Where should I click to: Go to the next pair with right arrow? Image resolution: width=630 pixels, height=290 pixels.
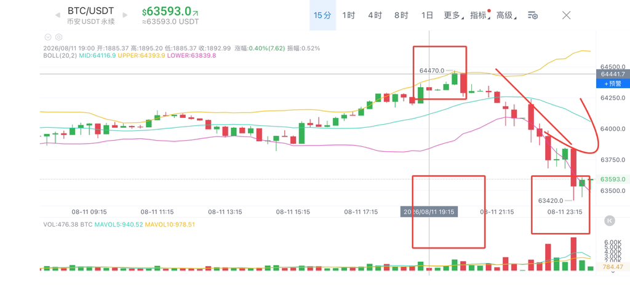click(125, 15)
